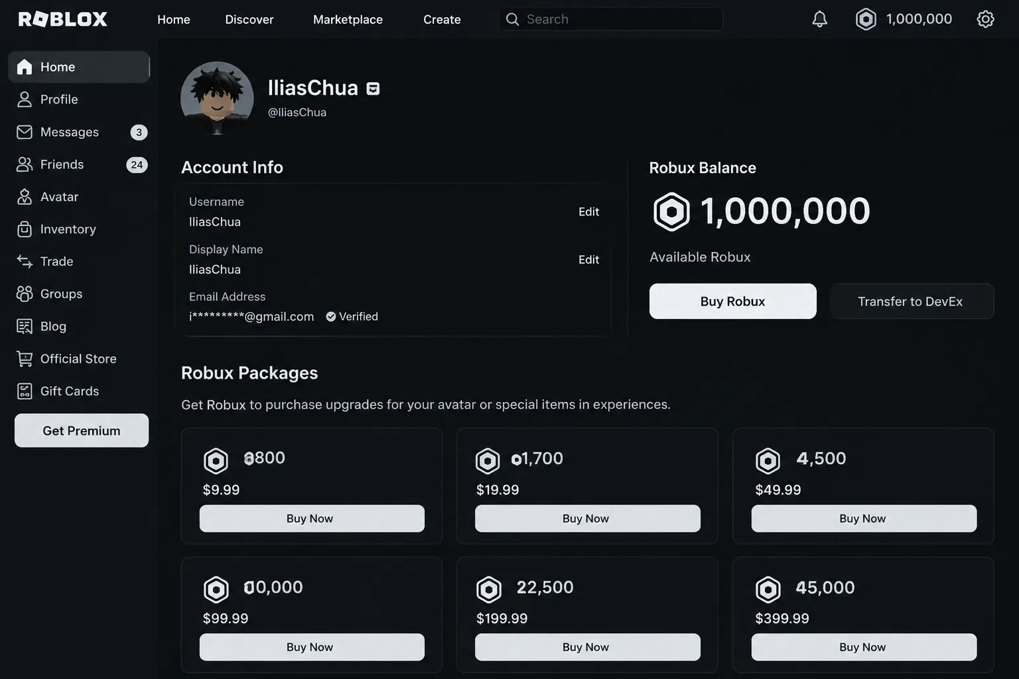Screen dimensions: 1019x679
Task: Click the Inventory bag icon
Action: click(25, 229)
